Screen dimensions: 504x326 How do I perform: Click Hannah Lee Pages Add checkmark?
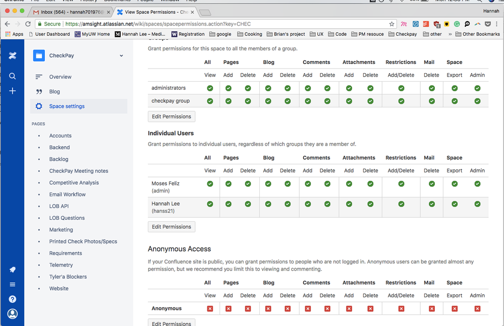228,204
